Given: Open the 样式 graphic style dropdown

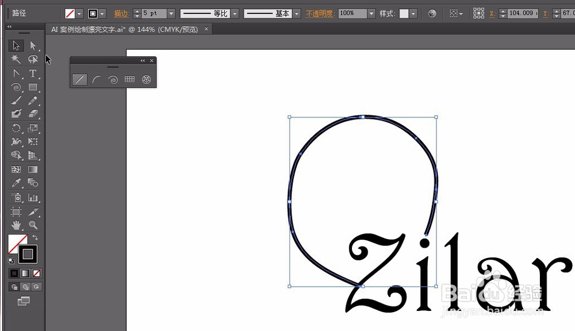Looking at the screenshot, I should (413, 14).
